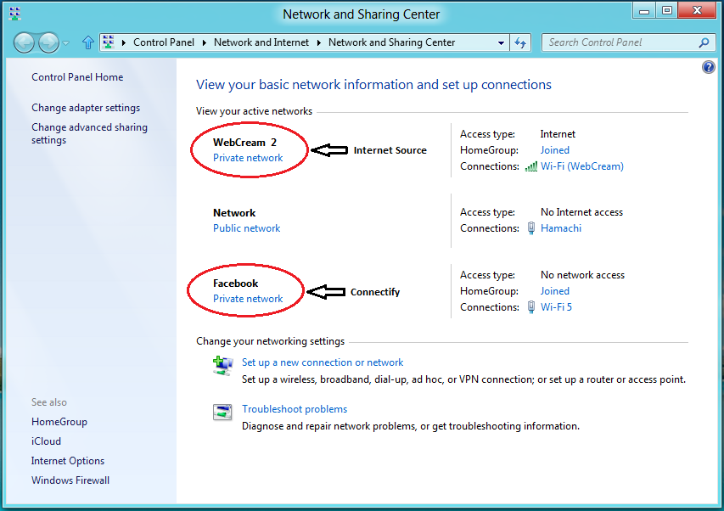Click the Back navigation arrow button
This screenshot has height=511, width=724.
[x=24, y=43]
